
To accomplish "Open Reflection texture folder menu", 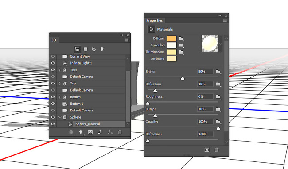I will (x=218, y=84).
